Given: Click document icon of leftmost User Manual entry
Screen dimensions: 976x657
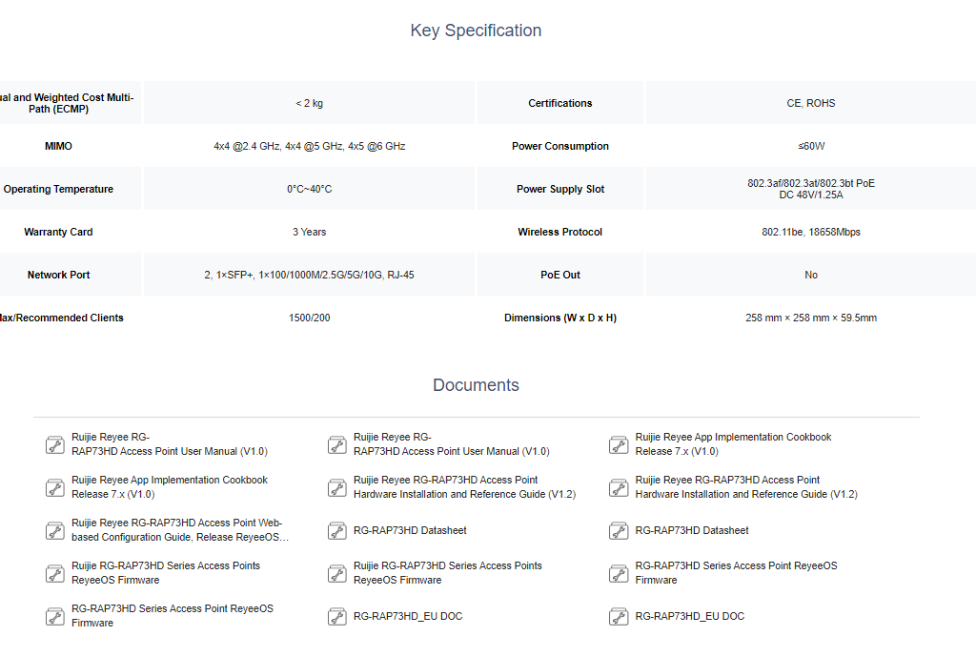Looking at the screenshot, I should [x=55, y=445].
